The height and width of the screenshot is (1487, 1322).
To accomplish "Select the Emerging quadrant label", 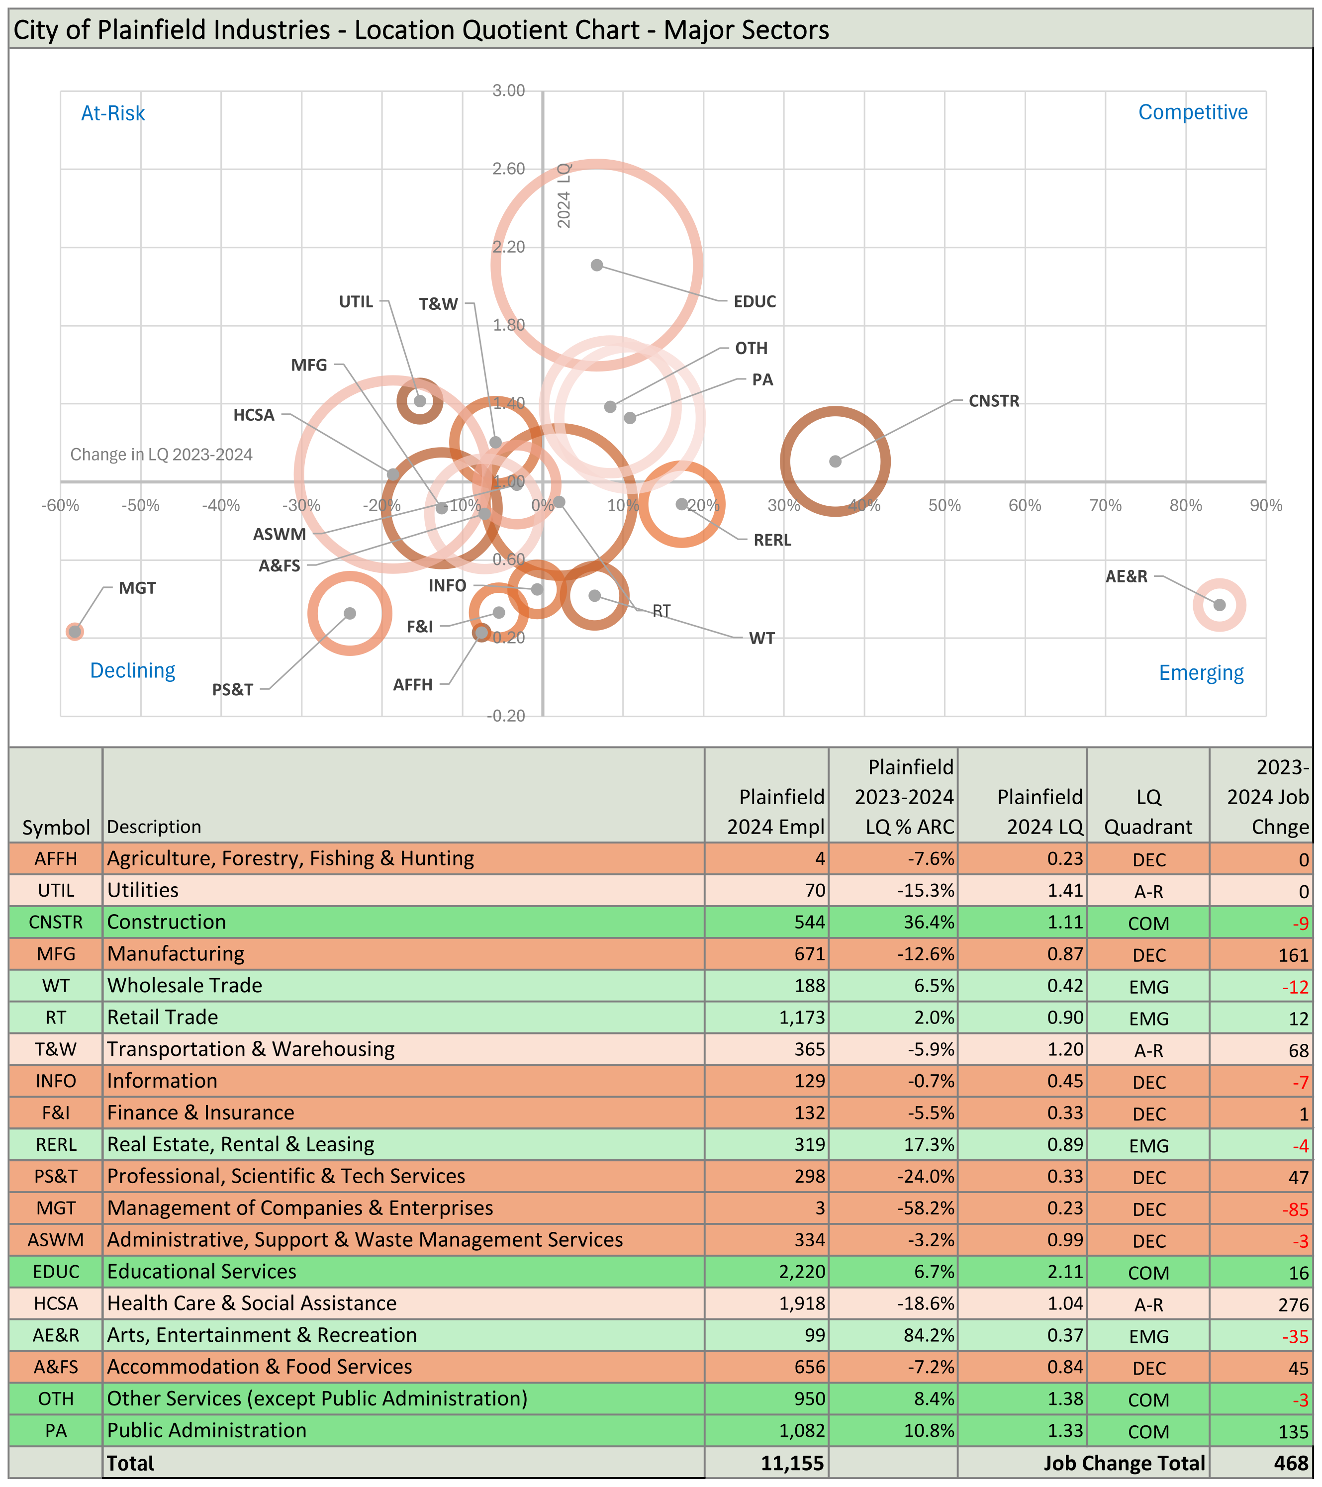I will coord(1201,673).
